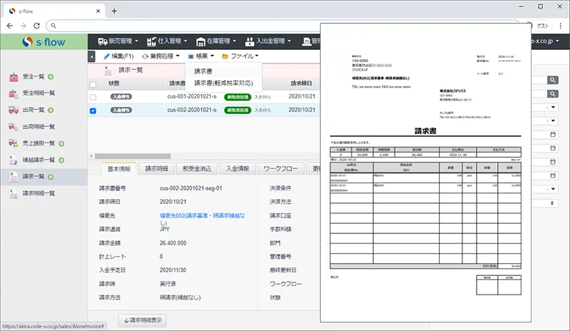Check the cus-001-20201021 row checkbox
570x331 pixels.
(x=93, y=96)
